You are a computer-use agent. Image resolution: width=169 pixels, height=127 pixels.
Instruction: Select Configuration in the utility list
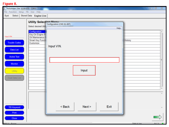37,32
